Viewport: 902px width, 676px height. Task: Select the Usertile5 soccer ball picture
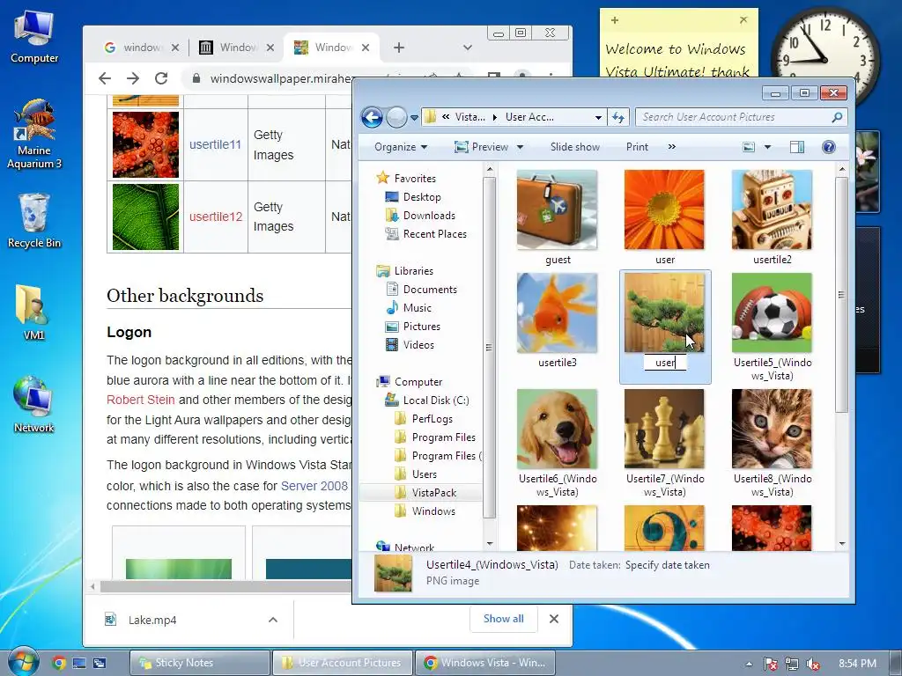point(772,312)
